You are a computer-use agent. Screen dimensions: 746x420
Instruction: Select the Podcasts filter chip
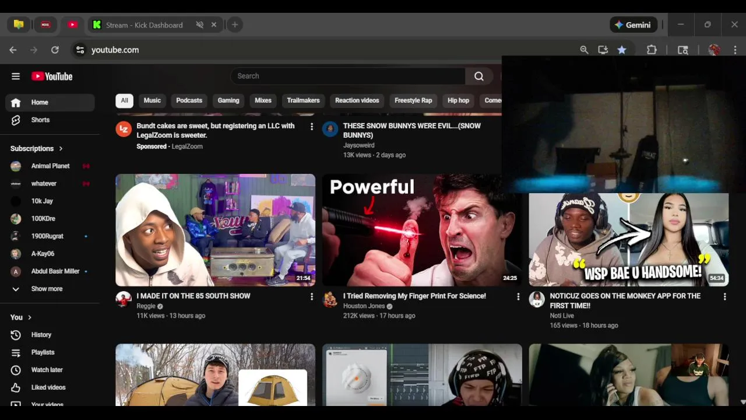189,100
